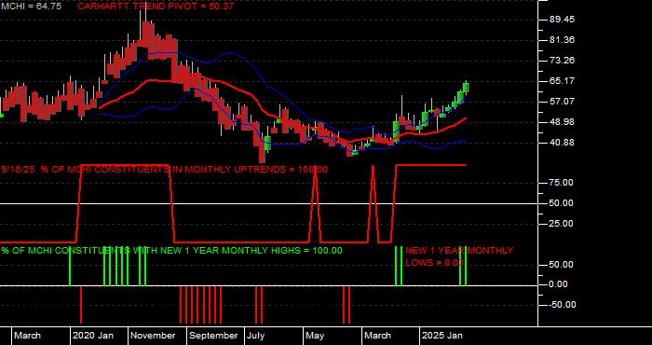Click the 89.45 price axis value
Screen dimensions: 652x345
(562, 20)
